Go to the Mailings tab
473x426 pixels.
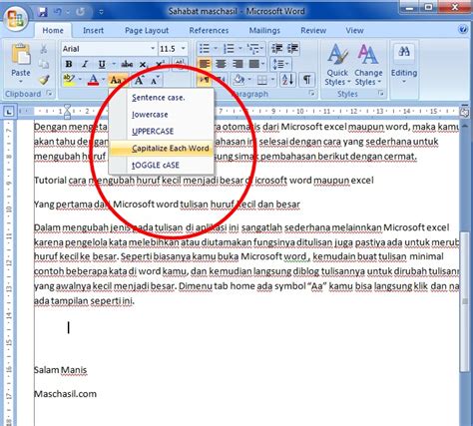pos(264,31)
